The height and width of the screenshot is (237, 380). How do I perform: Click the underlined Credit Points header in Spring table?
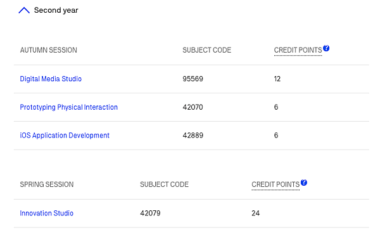coord(275,184)
